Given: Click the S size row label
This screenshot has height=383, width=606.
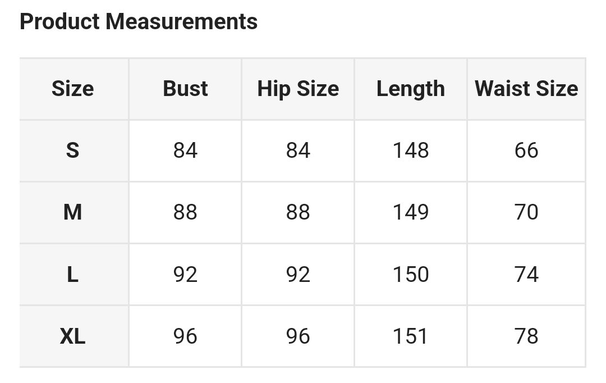Looking at the screenshot, I should coord(73,151).
